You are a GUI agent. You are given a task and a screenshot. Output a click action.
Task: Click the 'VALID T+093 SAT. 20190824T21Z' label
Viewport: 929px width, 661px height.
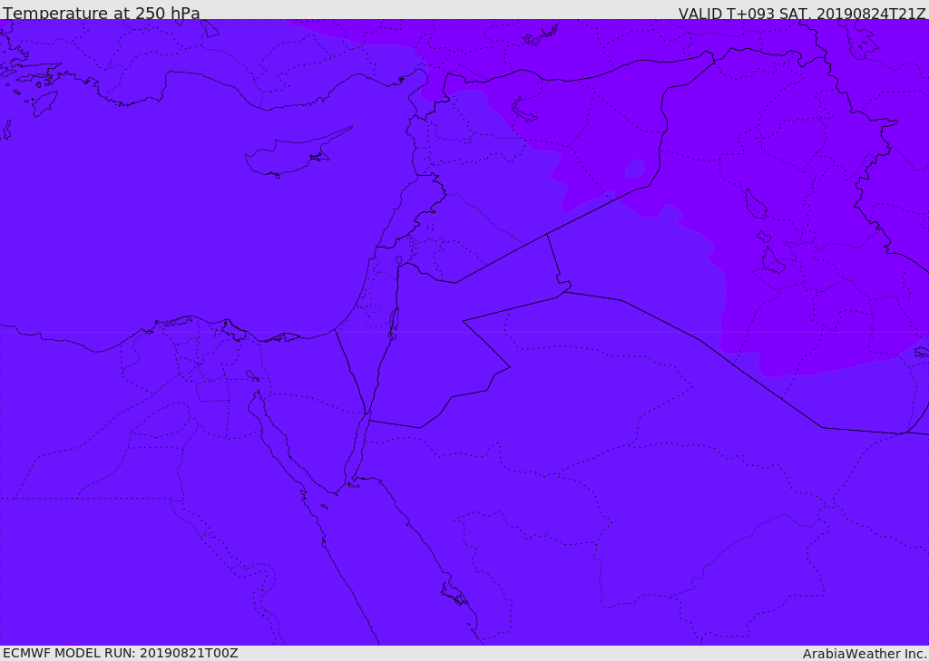pos(802,13)
